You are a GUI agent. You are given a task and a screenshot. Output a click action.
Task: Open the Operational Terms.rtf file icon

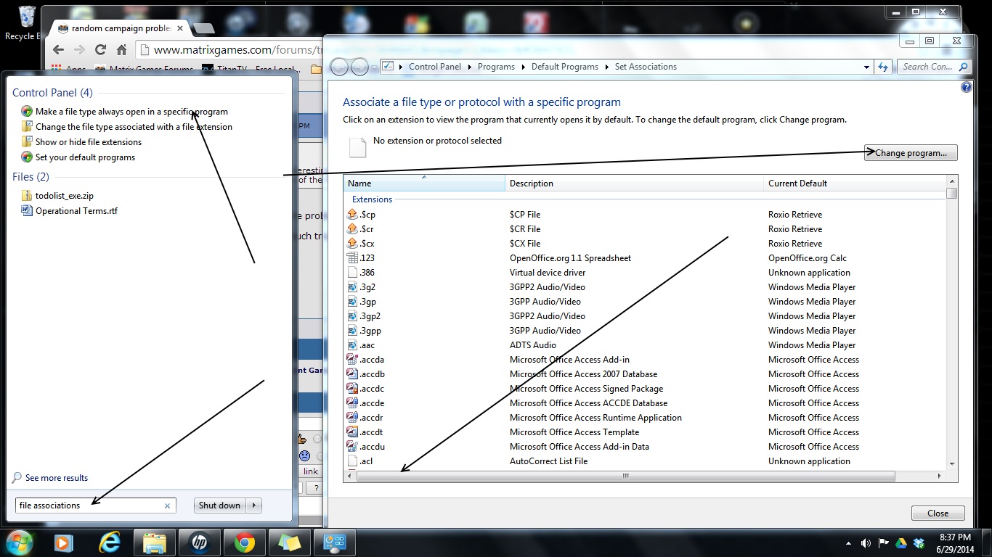point(28,211)
